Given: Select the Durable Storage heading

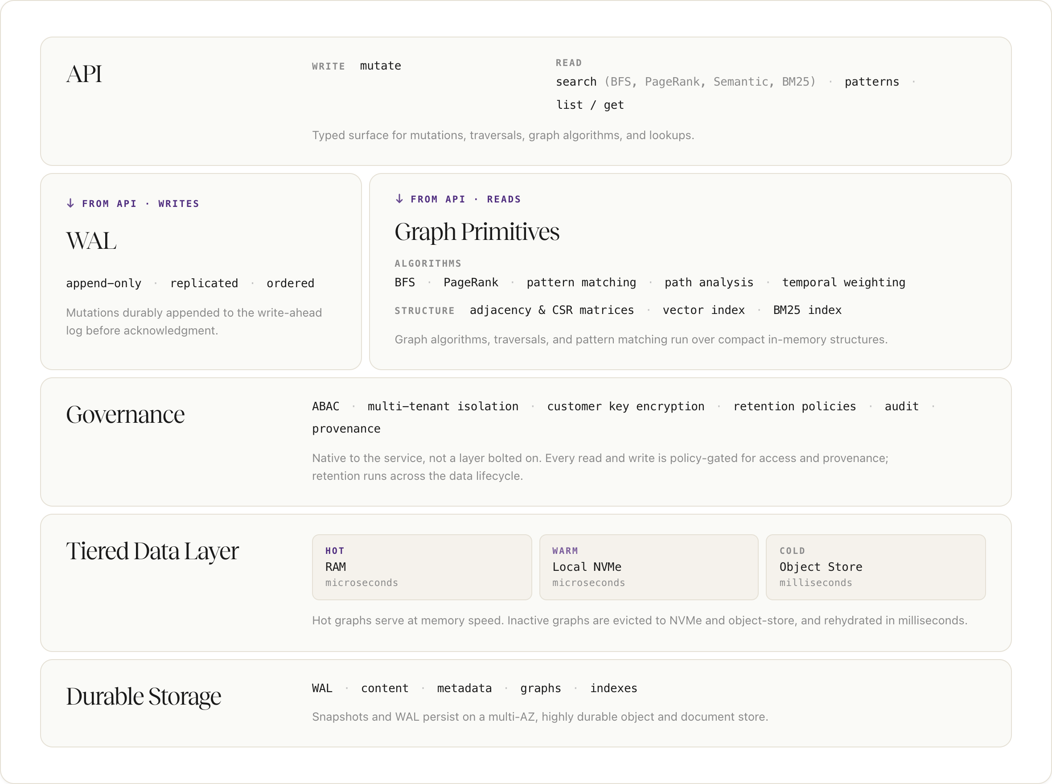Looking at the screenshot, I should coord(143,697).
